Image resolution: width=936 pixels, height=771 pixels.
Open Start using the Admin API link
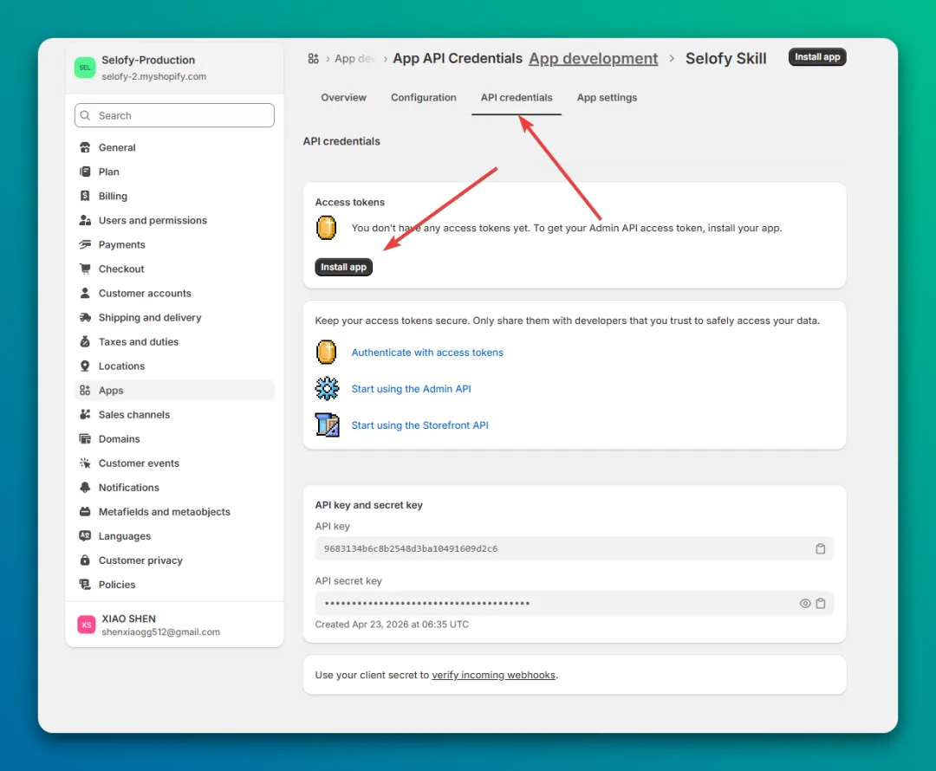coord(411,388)
